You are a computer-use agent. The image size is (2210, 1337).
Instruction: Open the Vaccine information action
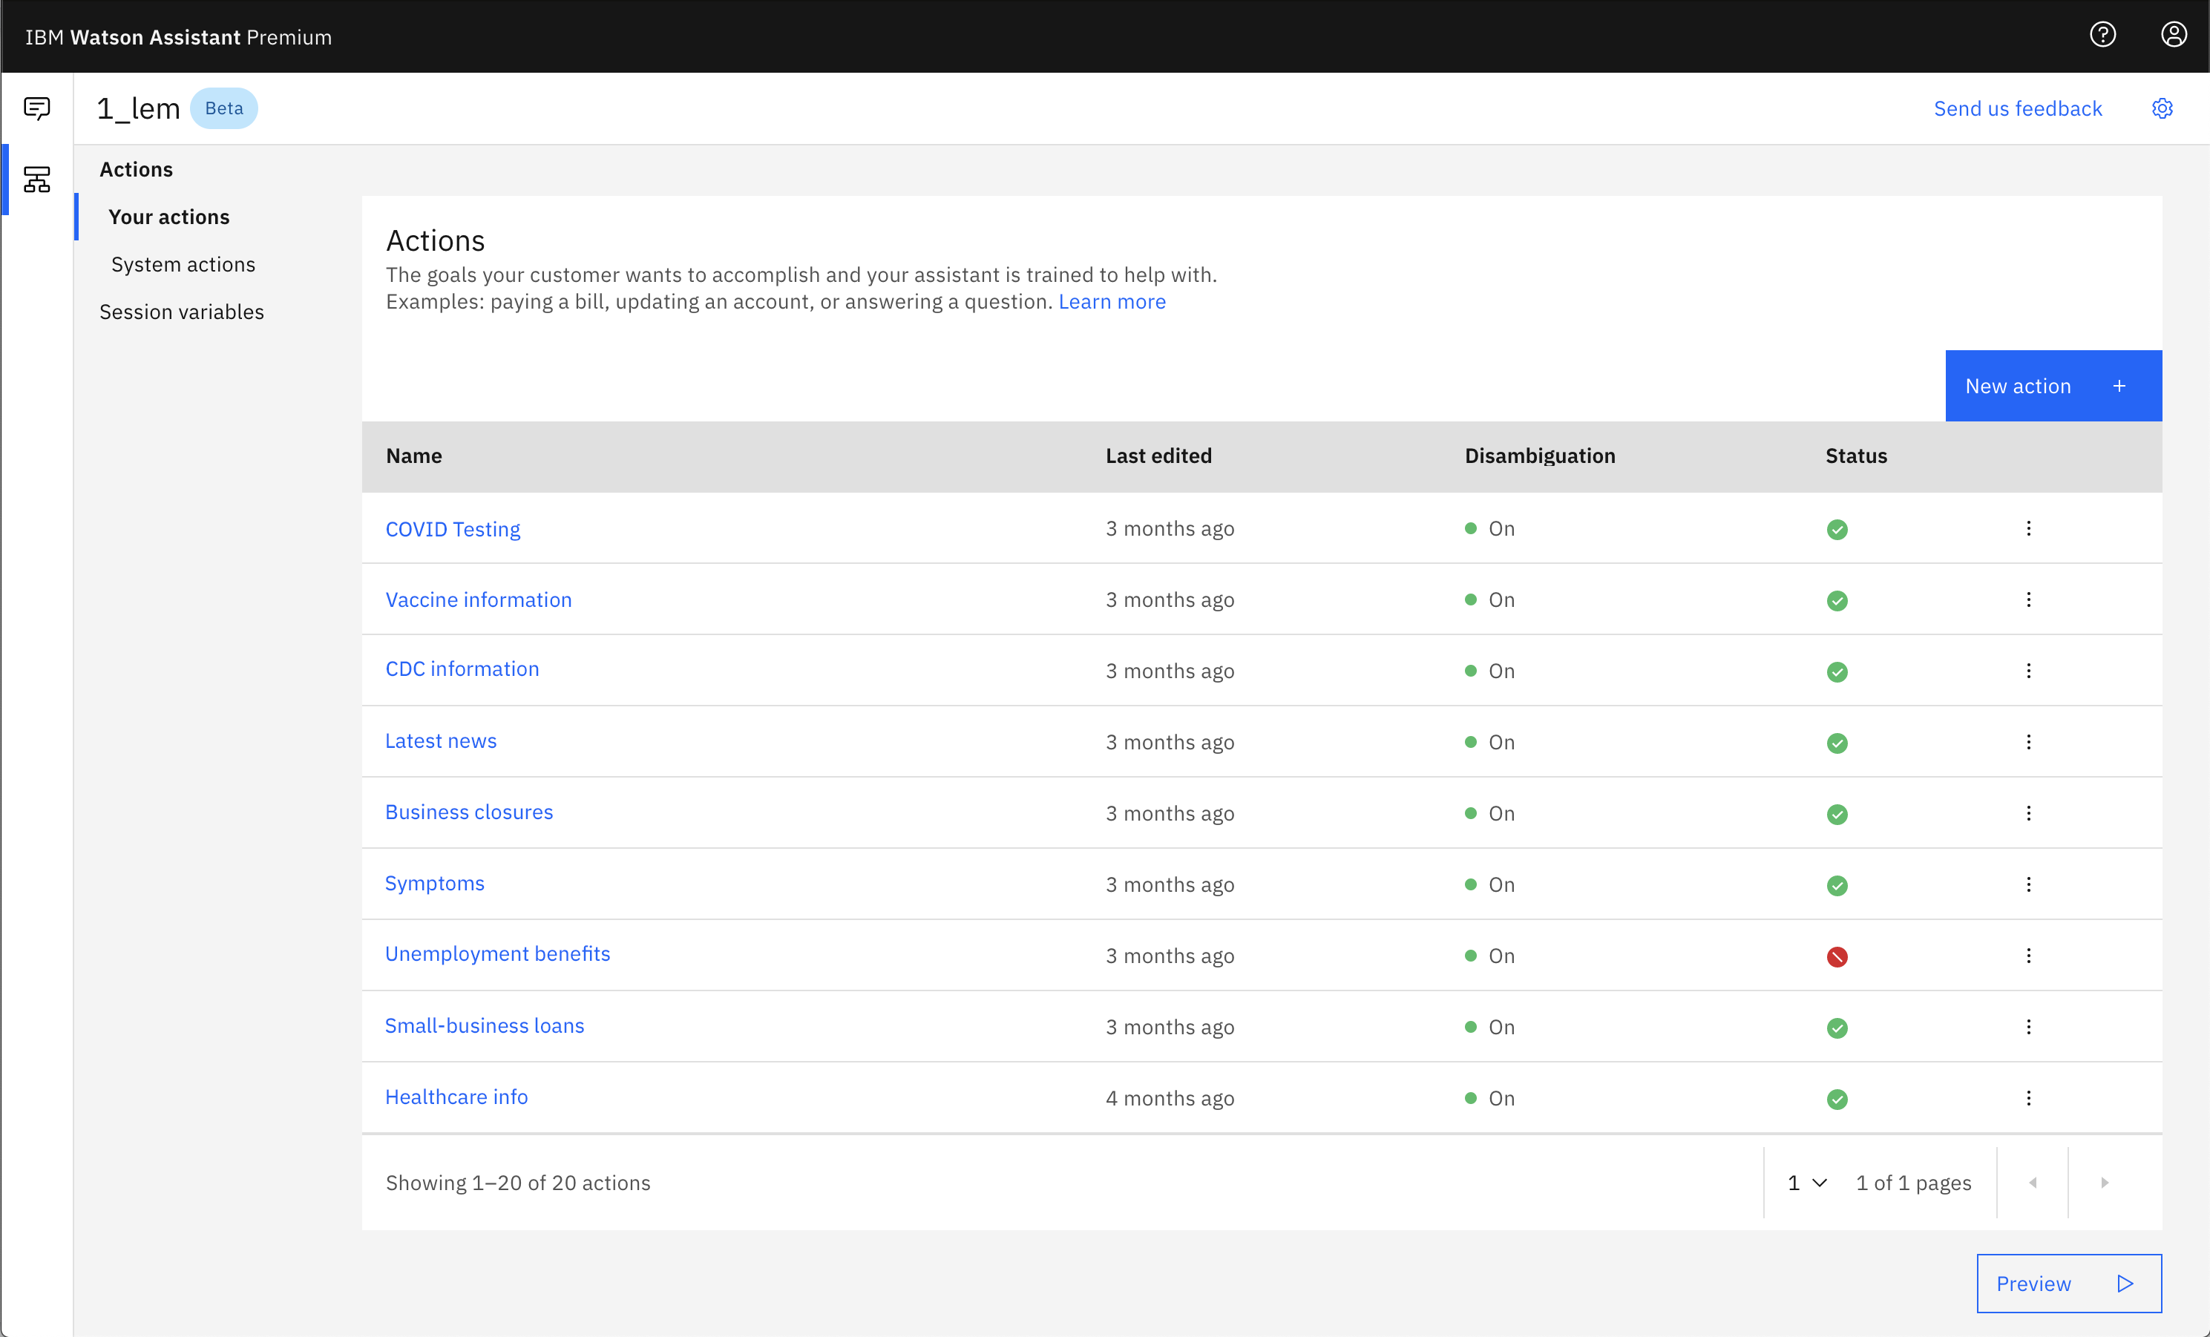(x=478, y=600)
